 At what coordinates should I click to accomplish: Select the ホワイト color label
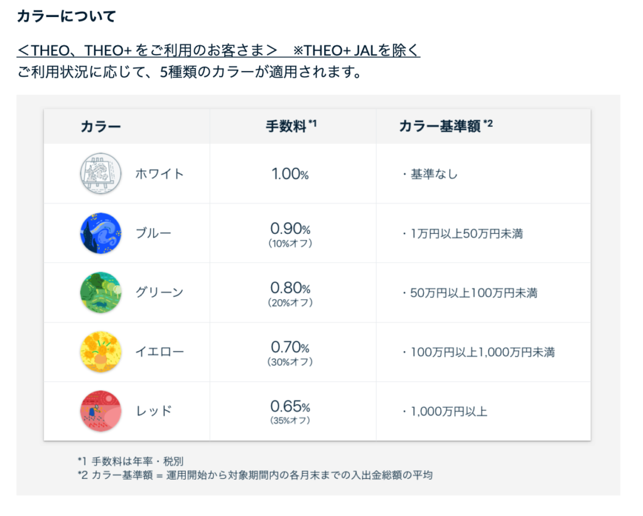[x=159, y=174]
